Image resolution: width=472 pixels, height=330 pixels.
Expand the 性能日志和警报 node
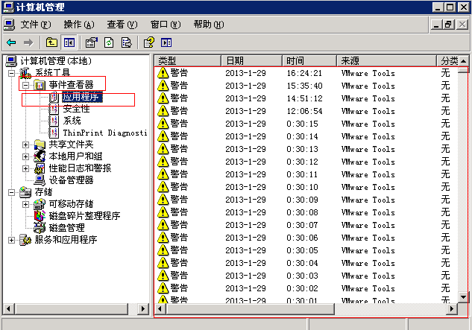[25, 169]
